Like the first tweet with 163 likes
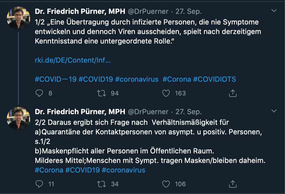This screenshot has width=285, height=194. pyautogui.click(x=166, y=93)
